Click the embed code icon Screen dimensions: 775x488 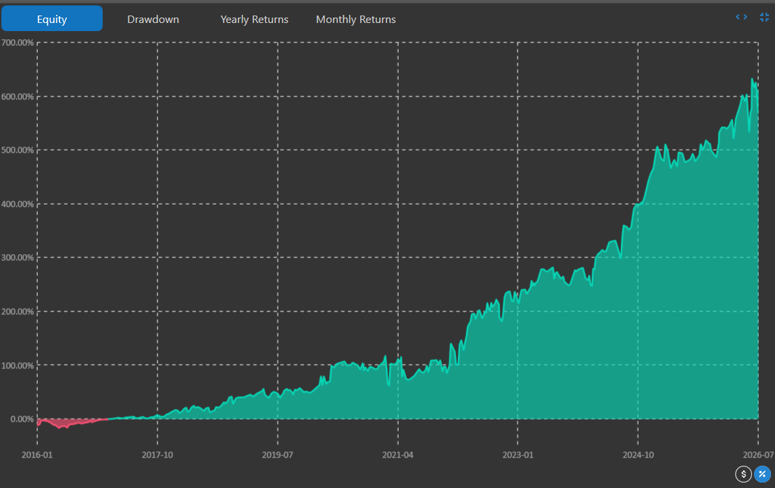coord(741,17)
